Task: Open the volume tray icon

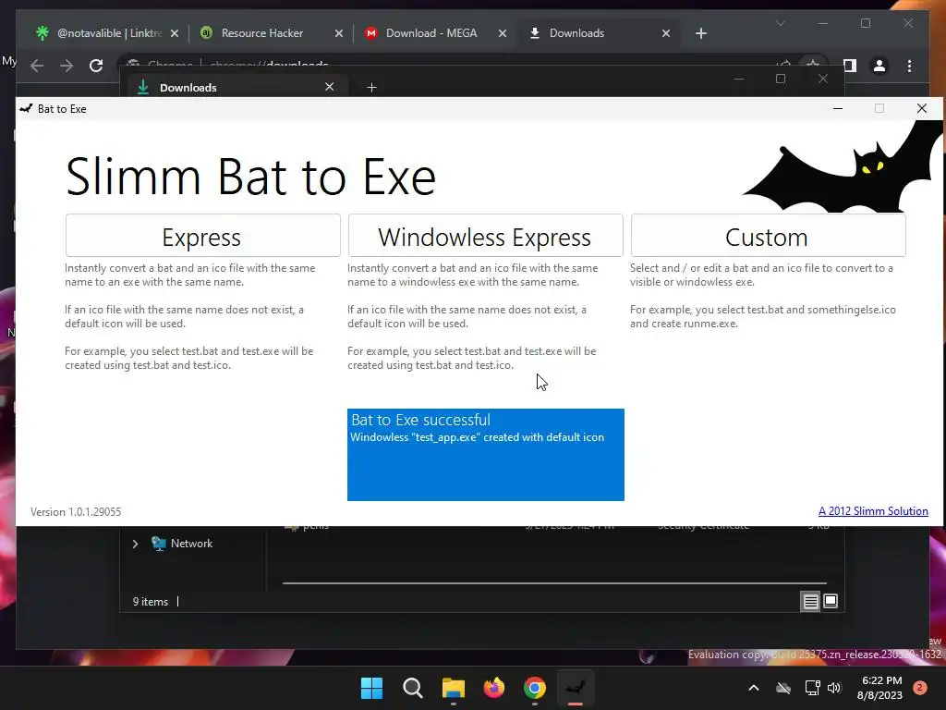Action: [834, 688]
